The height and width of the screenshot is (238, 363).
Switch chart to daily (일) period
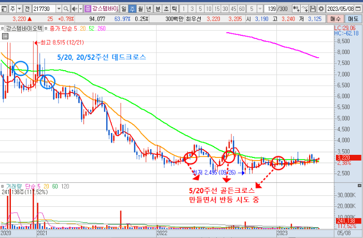[124, 9]
